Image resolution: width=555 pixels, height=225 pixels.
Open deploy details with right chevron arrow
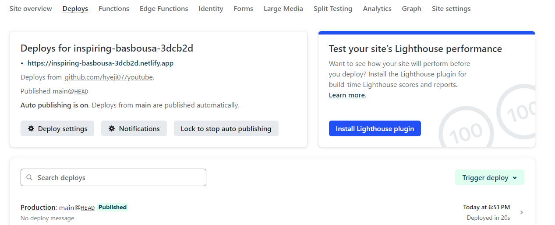point(522,212)
